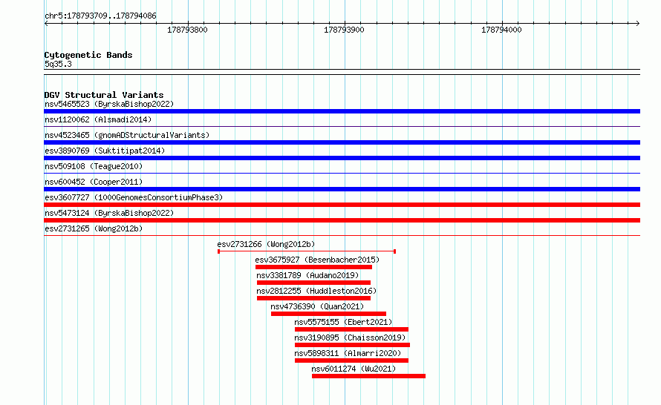Click nsv5898311 (Almarri2020) label
This screenshot has height=405, width=661.
coord(348,353)
